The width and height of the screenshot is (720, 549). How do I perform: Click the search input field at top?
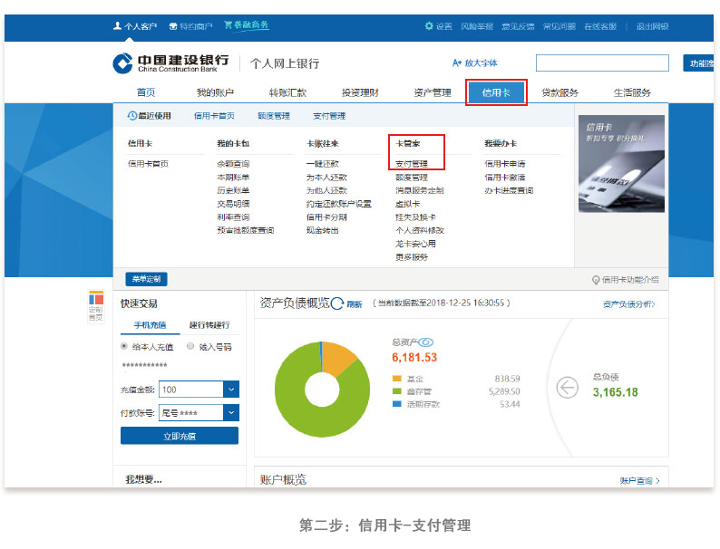601,63
